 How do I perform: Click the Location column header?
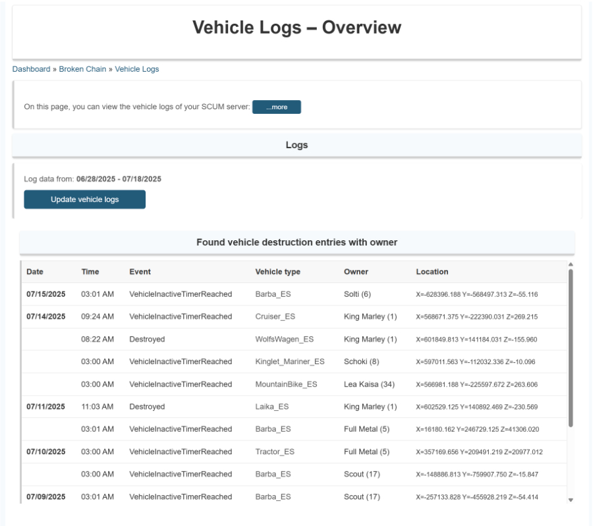pos(432,272)
